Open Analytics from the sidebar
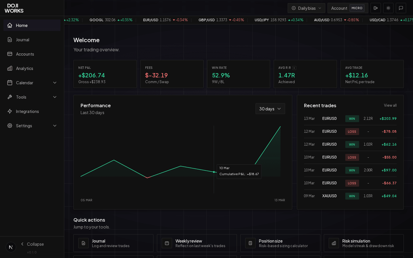 pyautogui.click(x=24, y=68)
